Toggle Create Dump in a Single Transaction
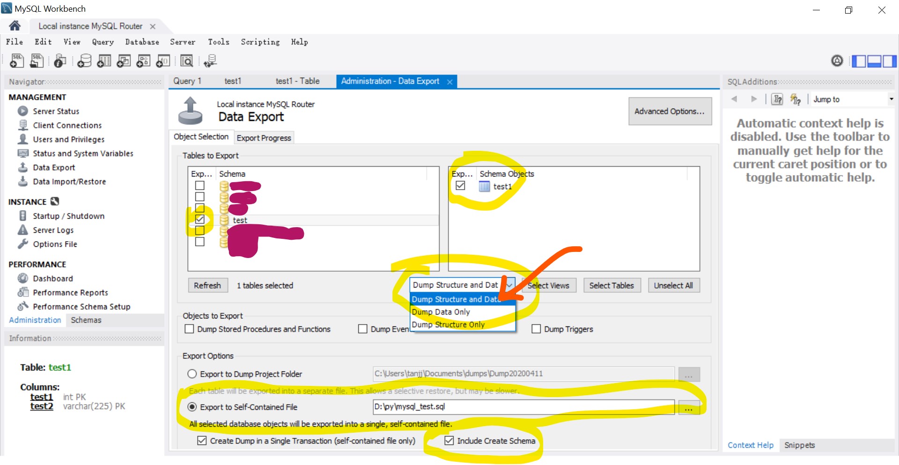Viewport: 899px width, 465px height. pos(202,441)
